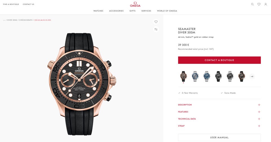Open the user account icon
The image size is (271, 142).
(x=266, y=4)
